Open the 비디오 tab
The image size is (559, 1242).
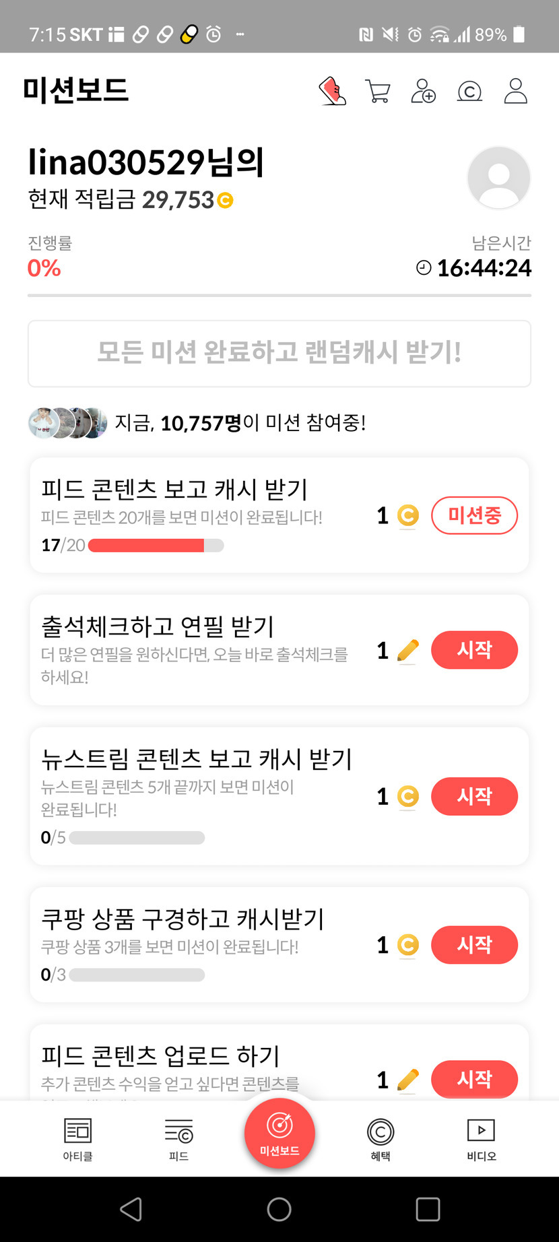click(481, 1140)
